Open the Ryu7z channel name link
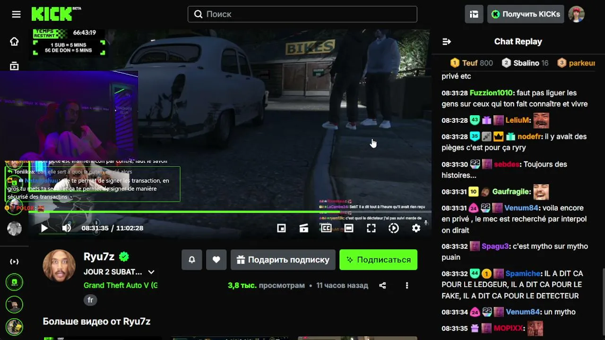Viewport: 605px width, 340px height. point(99,257)
